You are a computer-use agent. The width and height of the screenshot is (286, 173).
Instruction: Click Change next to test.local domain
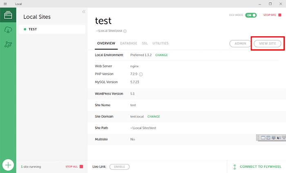154,117
